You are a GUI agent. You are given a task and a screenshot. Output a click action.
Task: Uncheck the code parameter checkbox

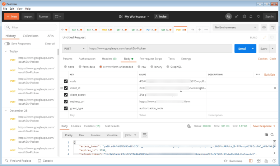(66, 81)
